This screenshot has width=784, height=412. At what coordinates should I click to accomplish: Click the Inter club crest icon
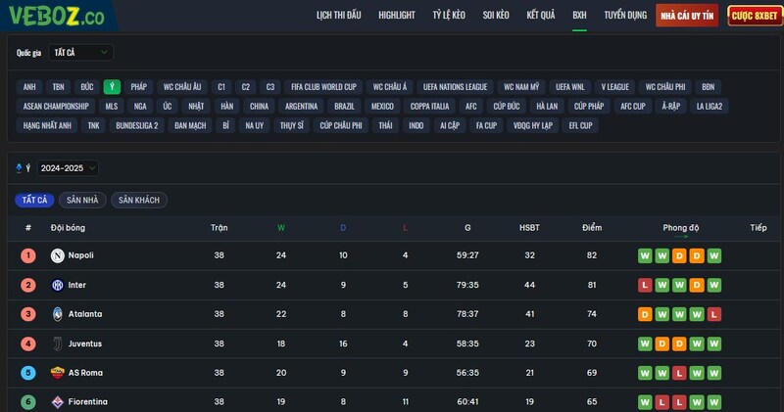(59, 285)
